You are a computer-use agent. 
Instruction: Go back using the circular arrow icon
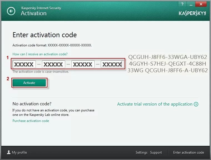click(11, 11)
